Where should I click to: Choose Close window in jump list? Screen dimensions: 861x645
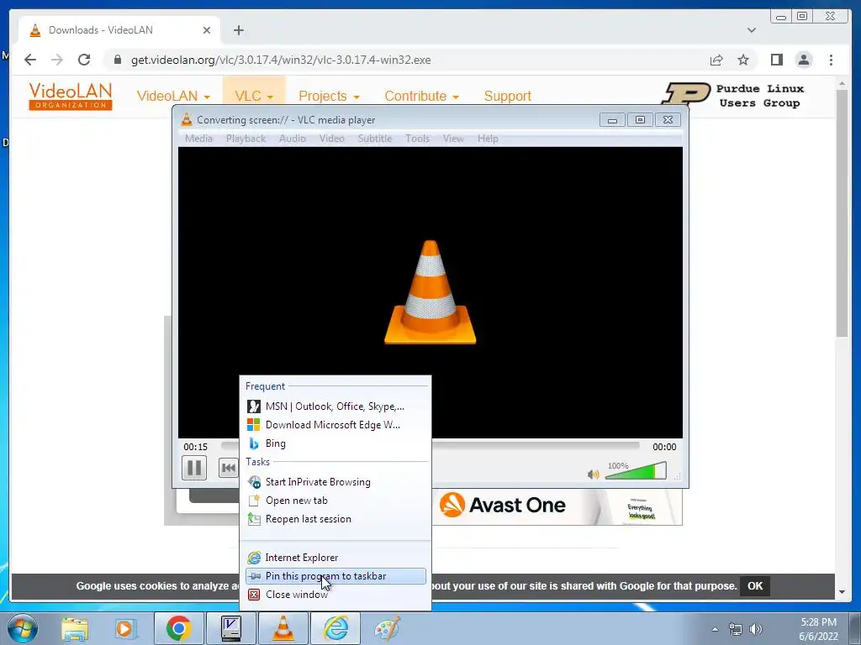[x=335, y=595]
